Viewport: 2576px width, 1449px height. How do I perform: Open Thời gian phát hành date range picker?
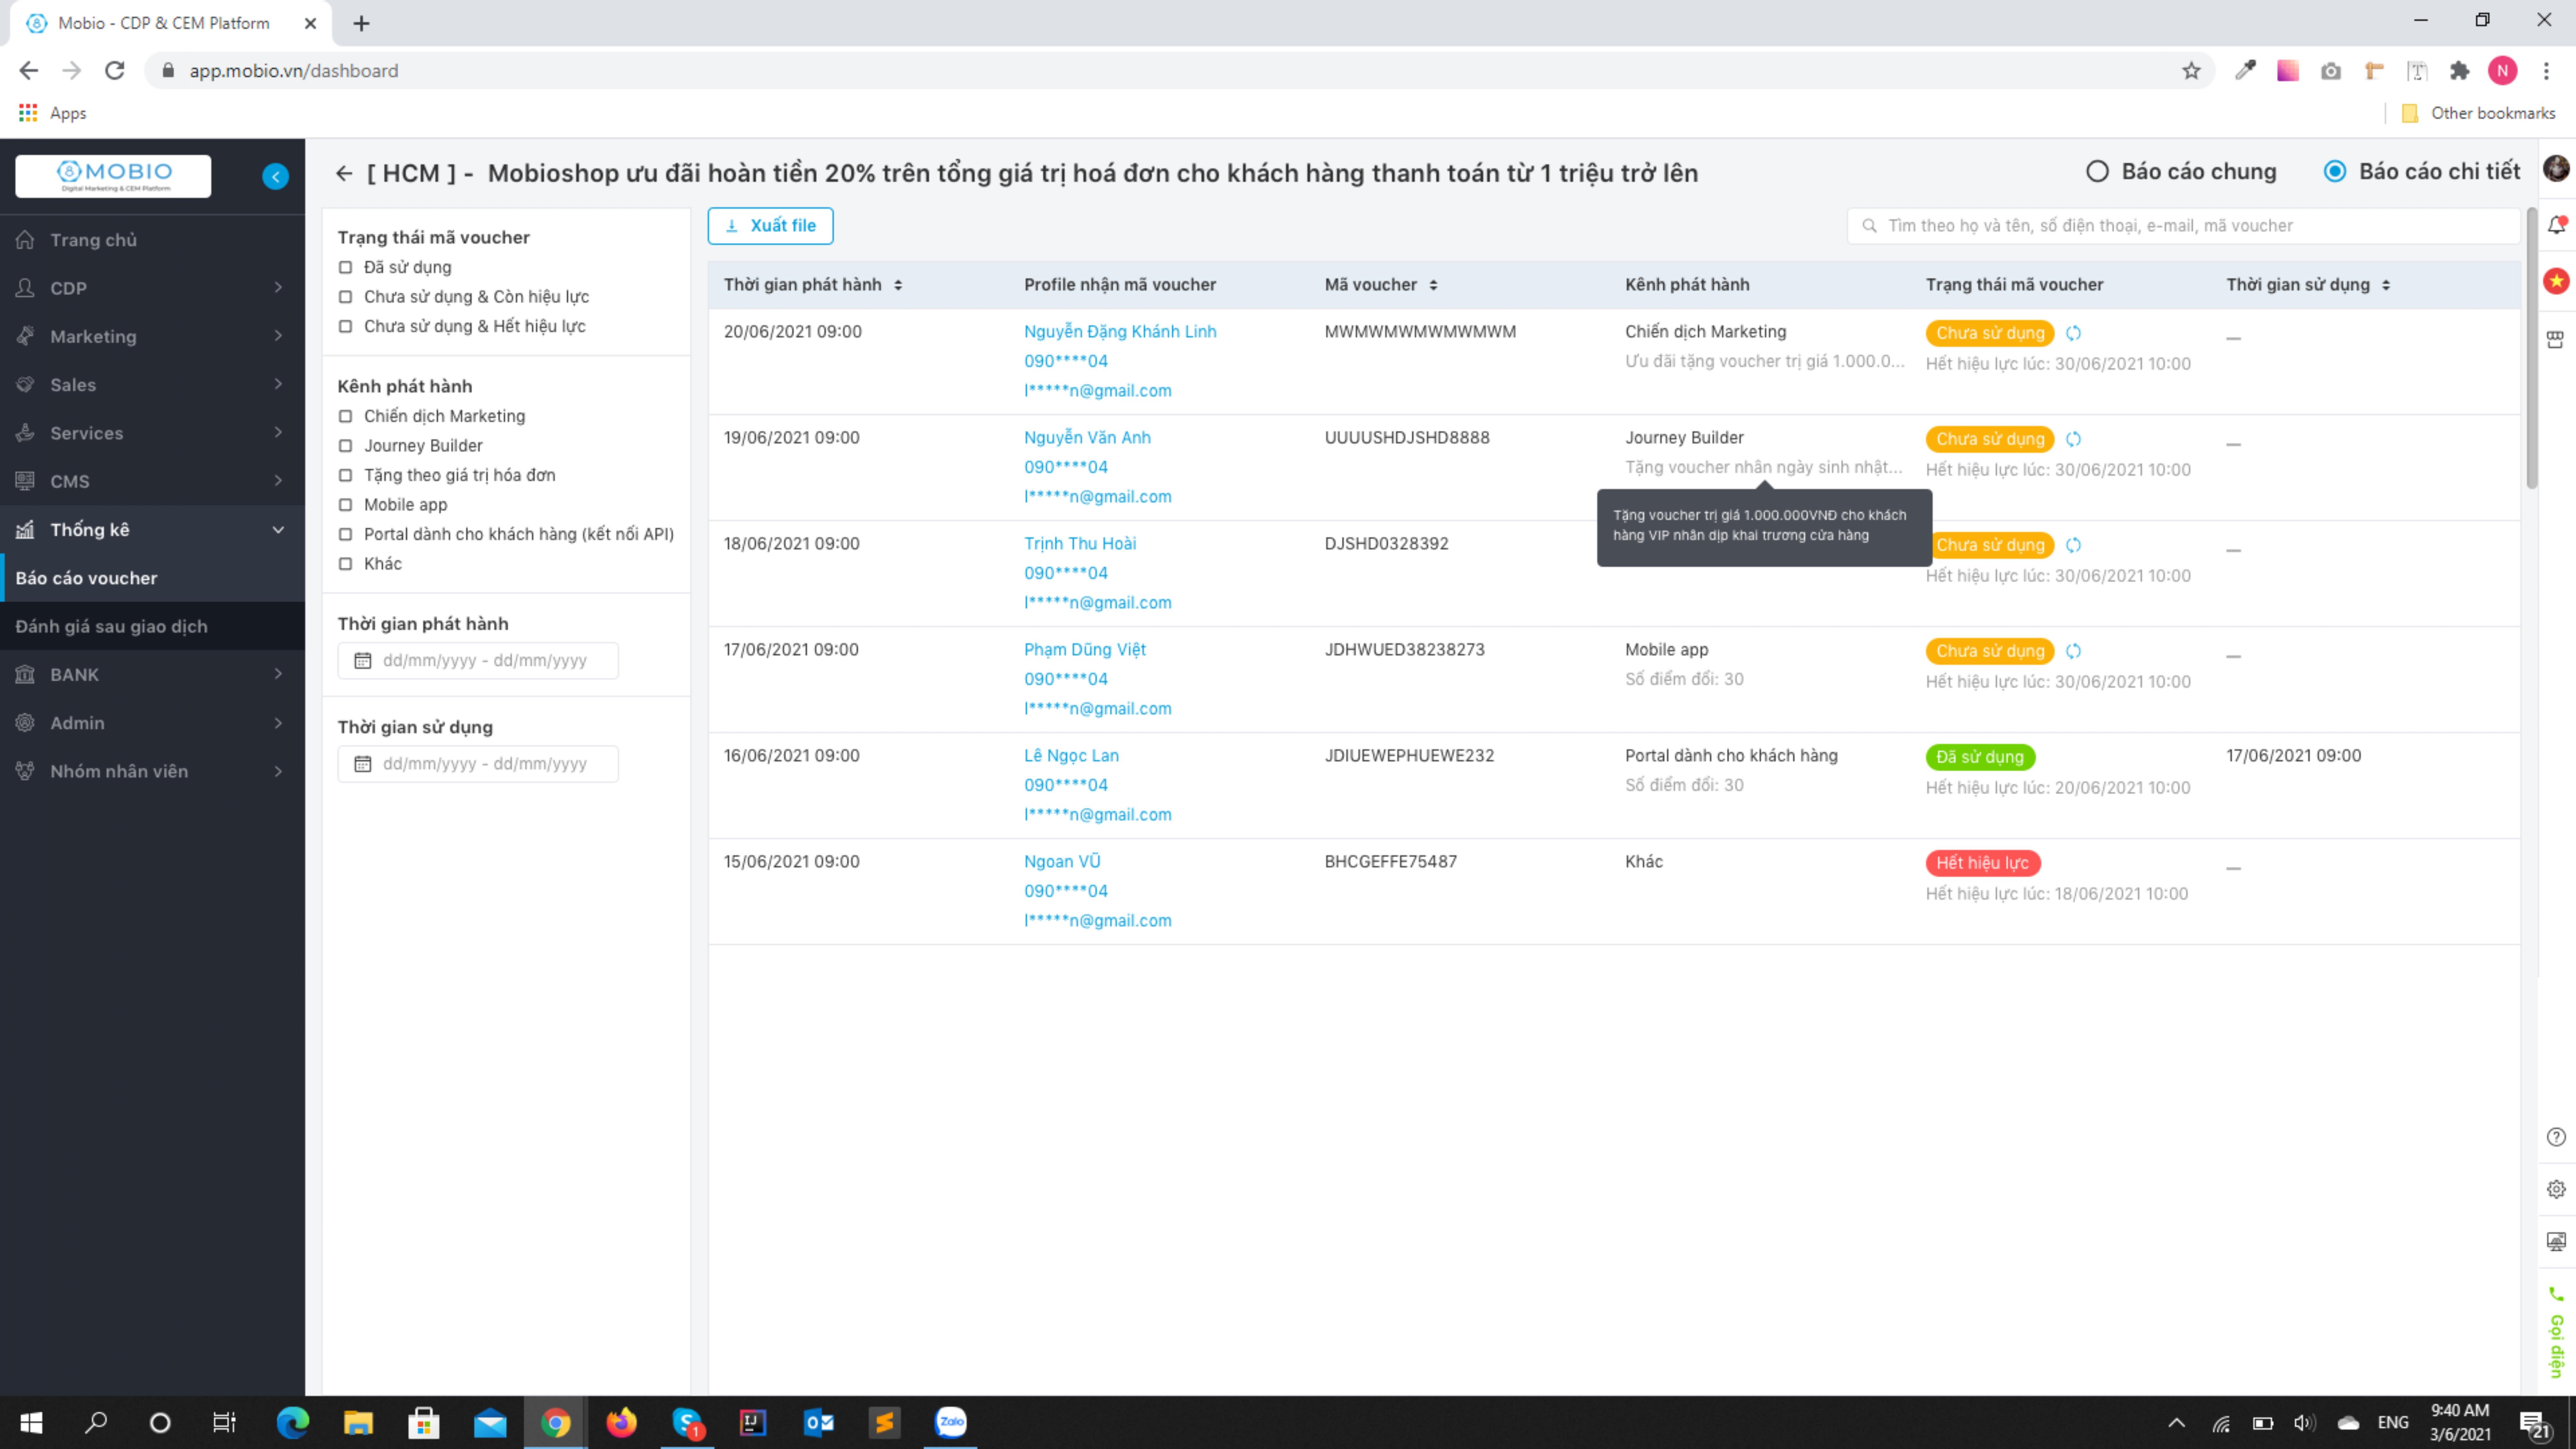pyautogui.click(x=478, y=661)
